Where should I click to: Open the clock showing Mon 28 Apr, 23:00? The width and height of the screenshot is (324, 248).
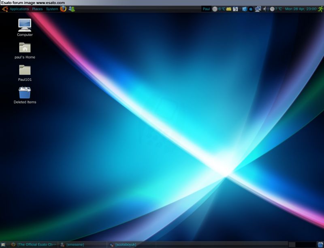(301, 9)
